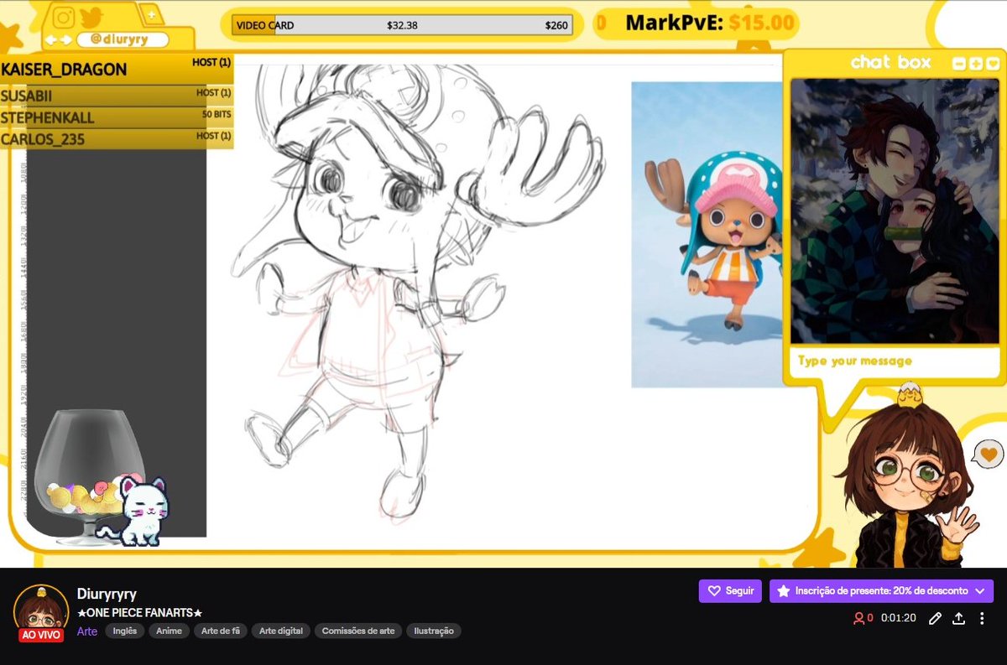Click the Seguir follow button
The height and width of the screenshot is (665, 1007).
click(730, 591)
